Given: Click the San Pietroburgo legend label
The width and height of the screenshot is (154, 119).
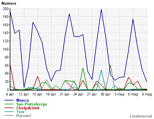Looking at the screenshot, I should 32,104.
